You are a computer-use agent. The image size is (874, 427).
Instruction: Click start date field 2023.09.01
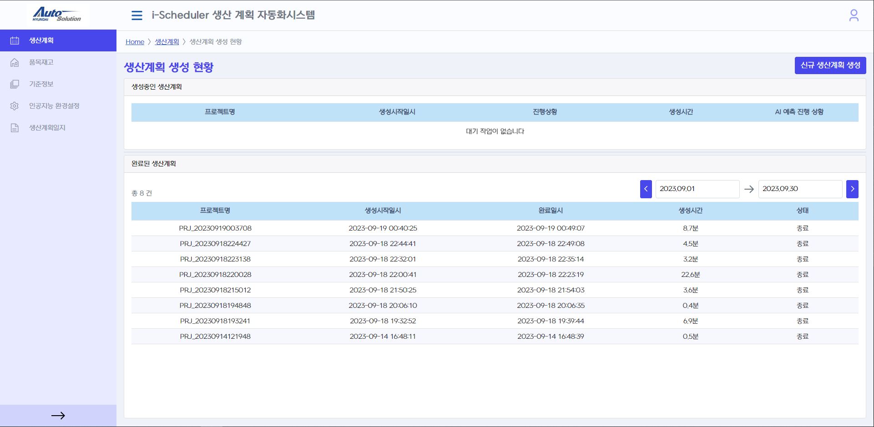pos(697,189)
